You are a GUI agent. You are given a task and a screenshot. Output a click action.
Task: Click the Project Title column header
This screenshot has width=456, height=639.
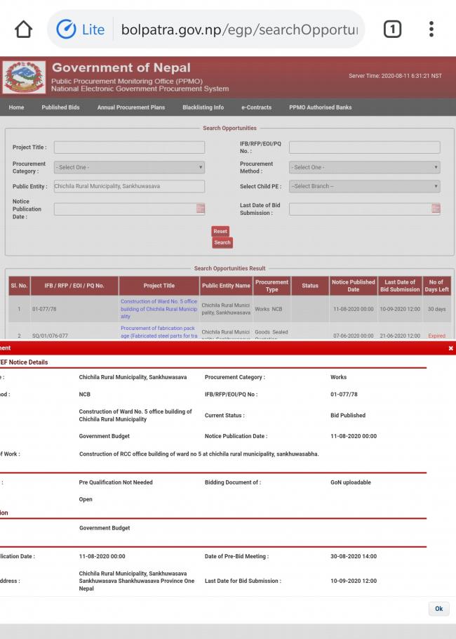click(x=159, y=286)
